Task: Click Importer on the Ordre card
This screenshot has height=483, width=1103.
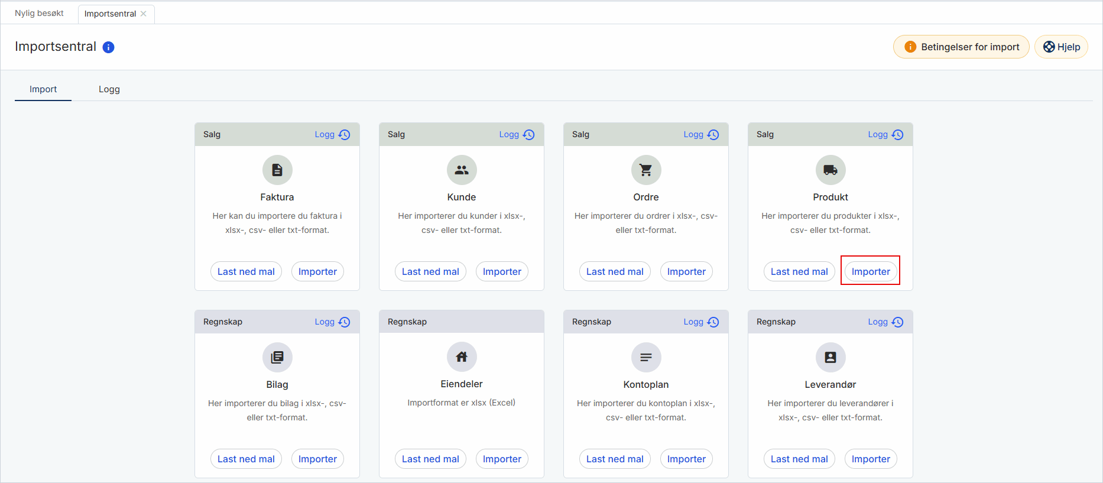Action: (686, 271)
